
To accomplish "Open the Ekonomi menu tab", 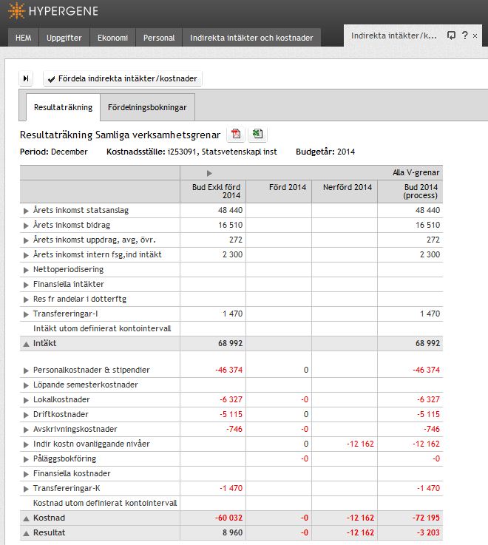I will 112,38.
